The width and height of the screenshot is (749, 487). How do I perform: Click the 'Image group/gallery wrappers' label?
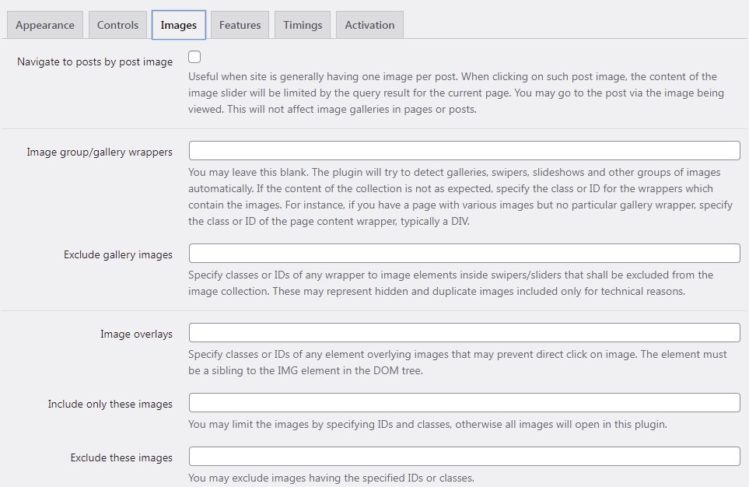point(100,152)
